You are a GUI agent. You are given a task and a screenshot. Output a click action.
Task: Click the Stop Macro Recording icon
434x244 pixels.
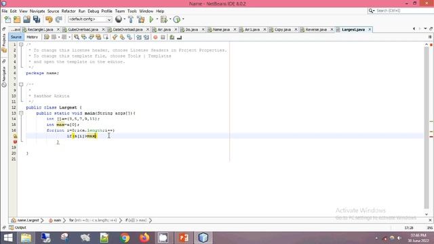[x=163, y=37]
